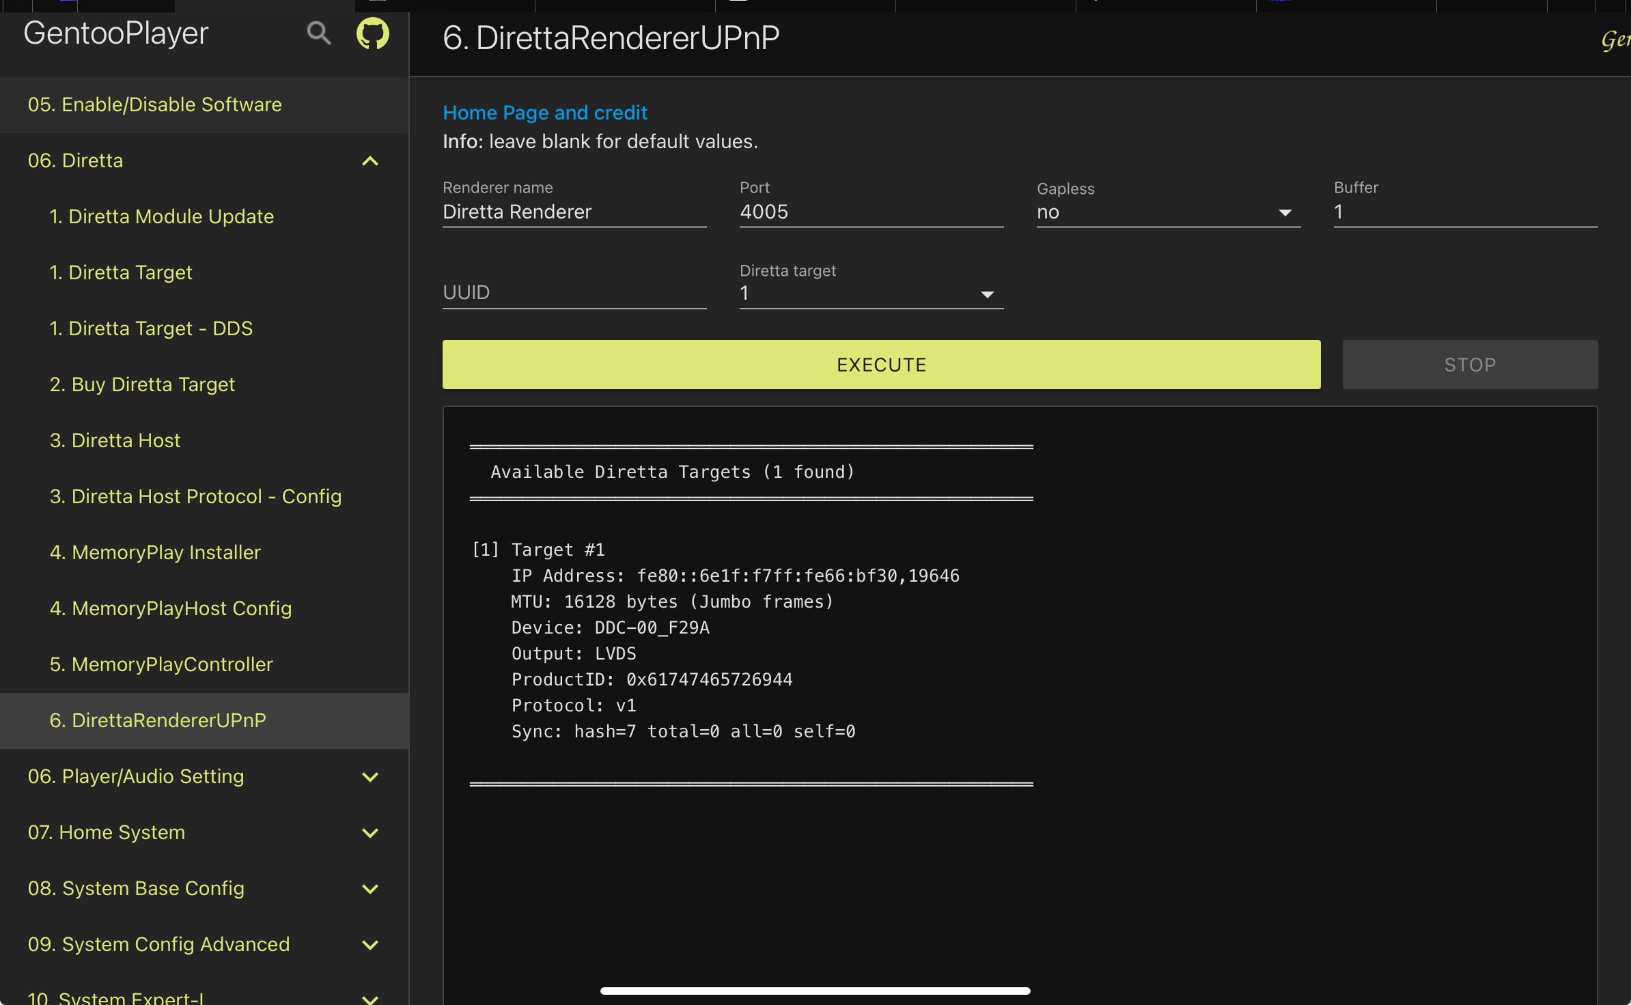Open 4. MemoryPlay Installer page
This screenshot has width=1631, height=1005.
[x=156, y=552]
